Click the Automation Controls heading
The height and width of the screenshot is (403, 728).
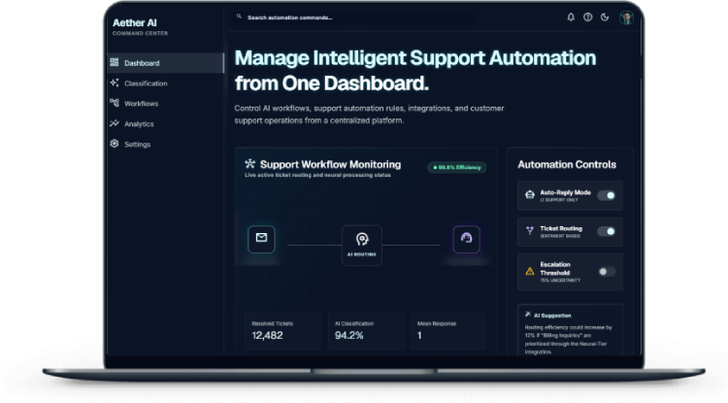(x=567, y=165)
